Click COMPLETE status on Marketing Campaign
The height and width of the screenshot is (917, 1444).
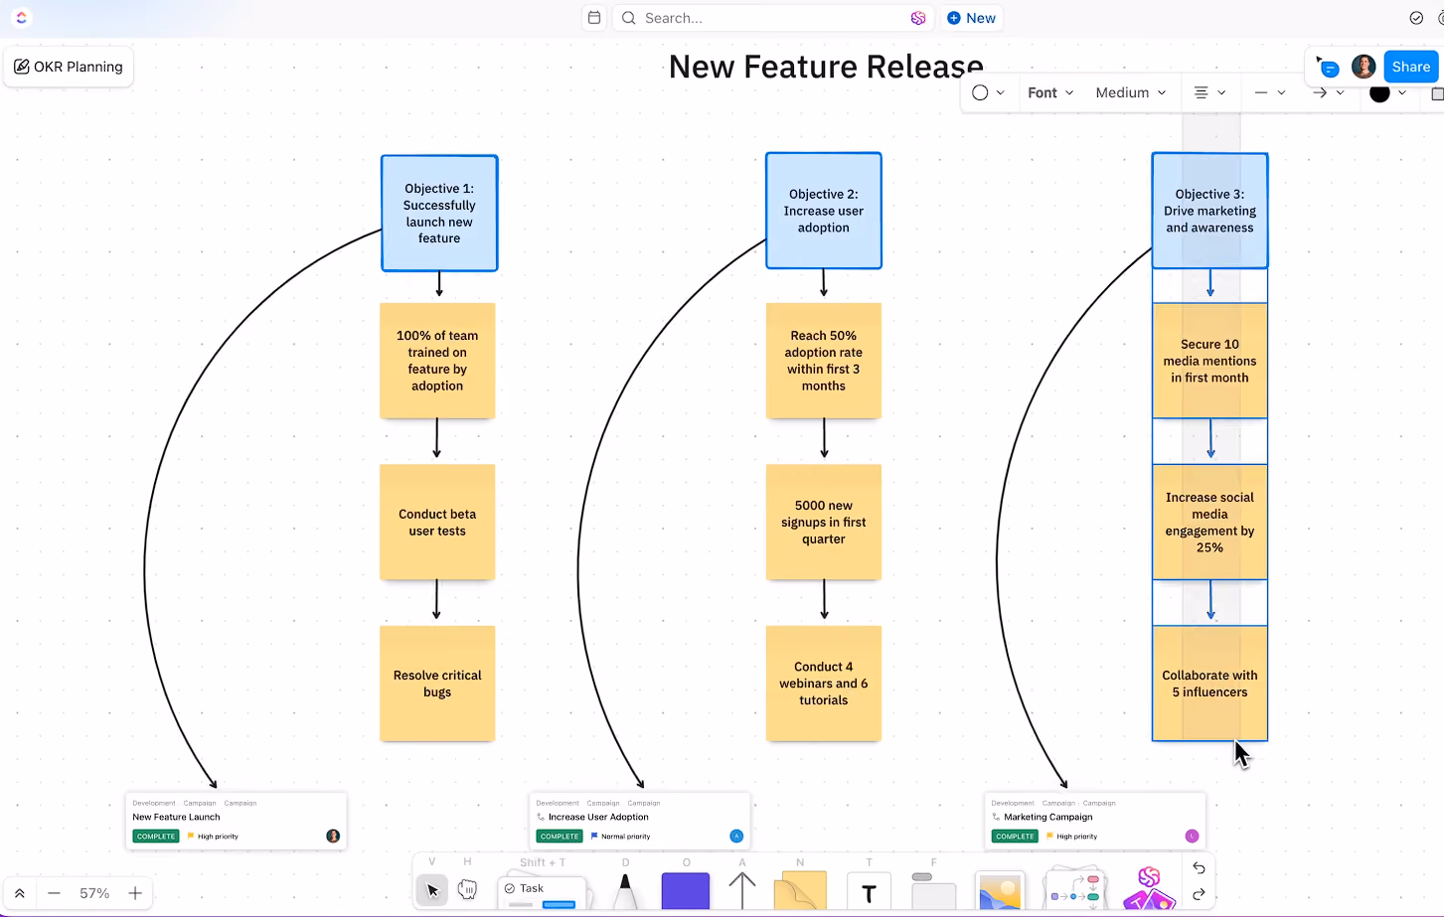click(x=1015, y=837)
